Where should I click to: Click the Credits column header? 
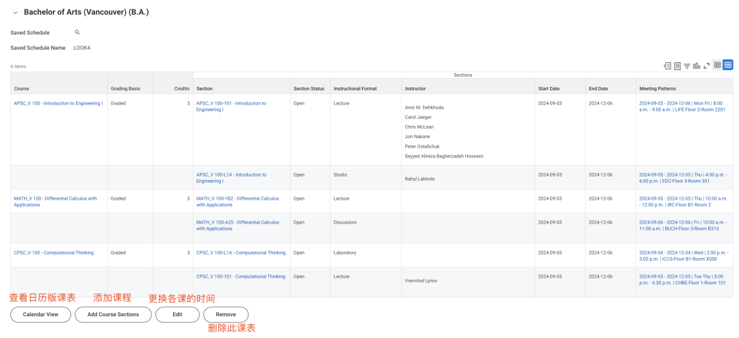pyautogui.click(x=181, y=89)
